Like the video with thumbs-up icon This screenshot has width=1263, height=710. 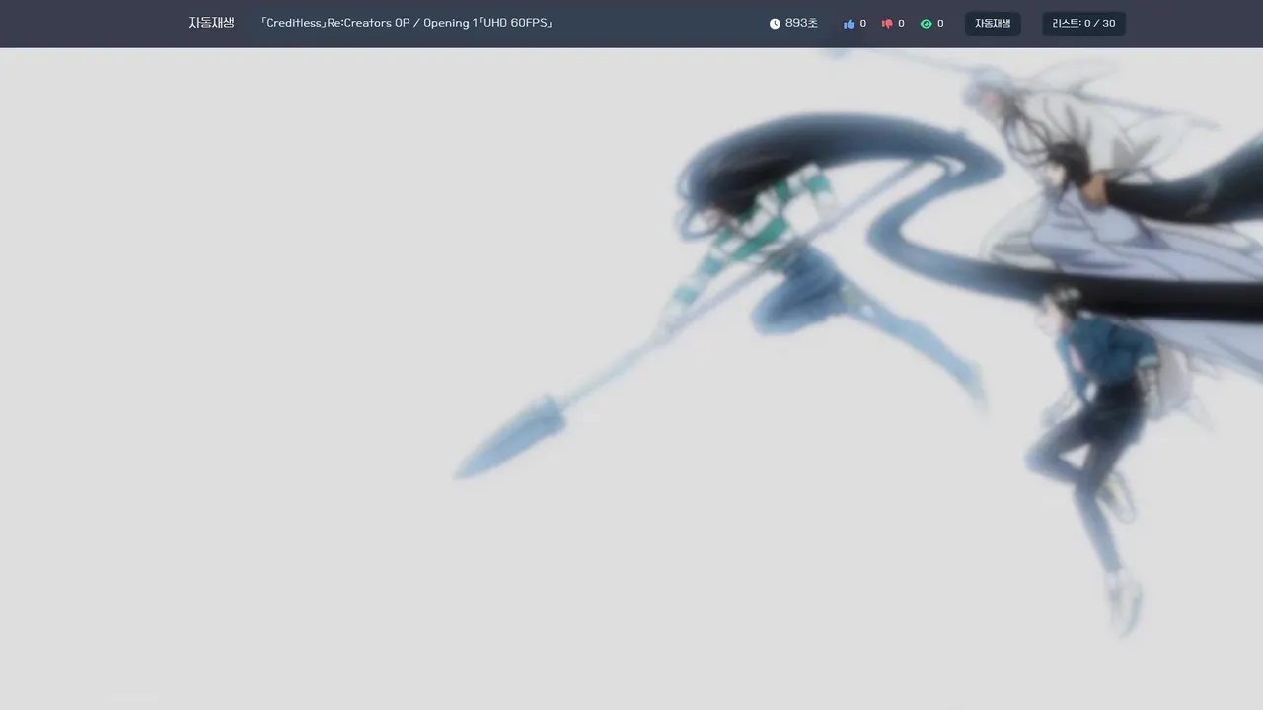click(x=849, y=24)
